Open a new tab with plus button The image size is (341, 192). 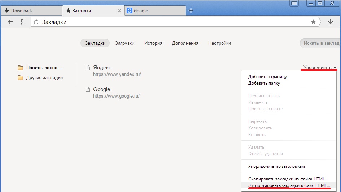coord(191,10)
